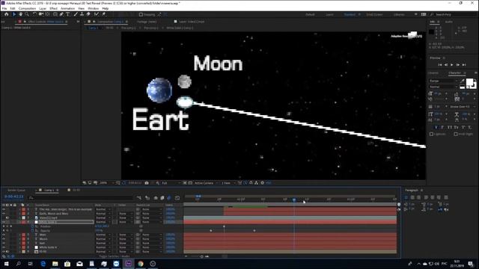Click the Play button in Preview panel

(x=452, y=65)
